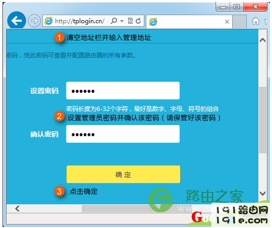272x228 pixels.
Task: Open the Home page icon
Action: [x=256, y=21]
